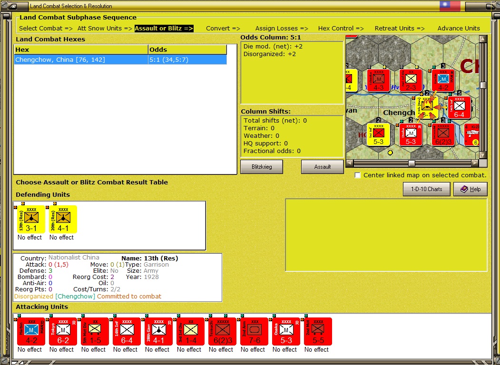Open the 1-D-10 Charts
This screenshot has height=365, width=500.
pyautogui.click(x=426, y=189)
